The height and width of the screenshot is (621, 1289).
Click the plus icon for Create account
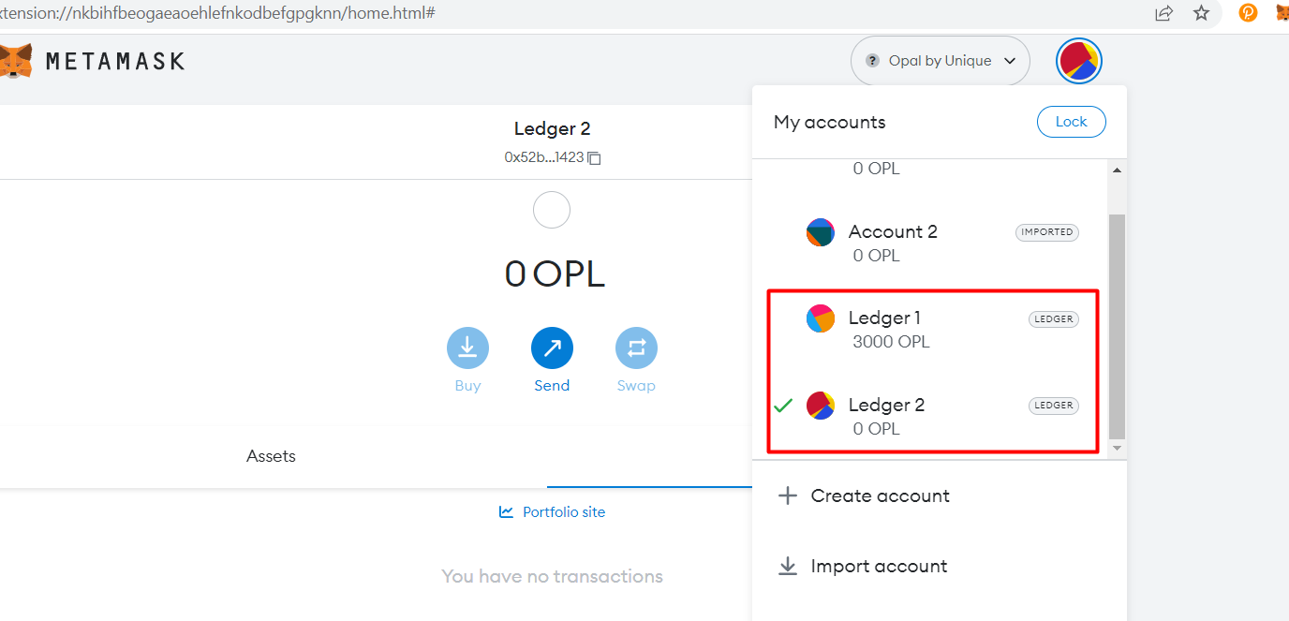[788, 496]
